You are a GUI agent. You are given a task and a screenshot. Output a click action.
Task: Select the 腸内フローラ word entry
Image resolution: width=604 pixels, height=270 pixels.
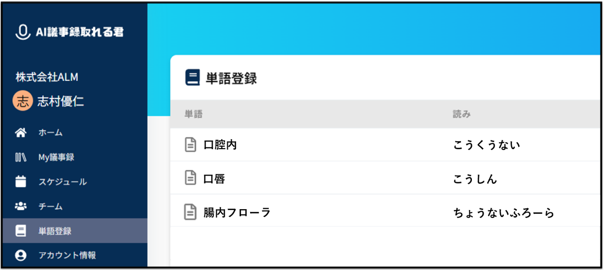[x=237, y=213]
